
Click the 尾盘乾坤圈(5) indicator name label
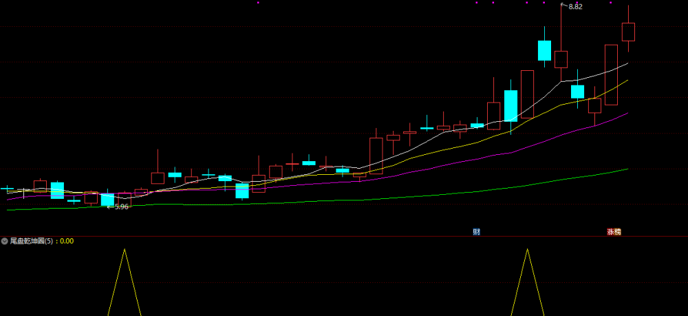click(33, 241)
